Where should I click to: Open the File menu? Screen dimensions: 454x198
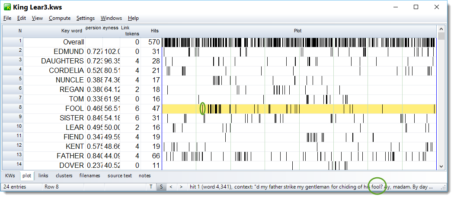coord(7,18)
